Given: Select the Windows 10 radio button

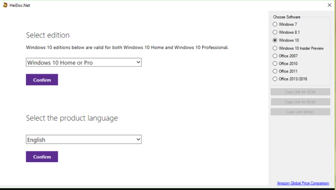Looking at the screenshot, I should coord(275,40).
